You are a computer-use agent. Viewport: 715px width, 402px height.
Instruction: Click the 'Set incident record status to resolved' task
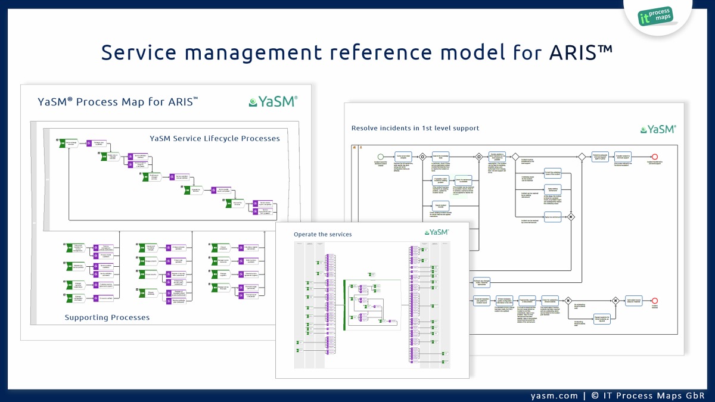pos(634,301)
